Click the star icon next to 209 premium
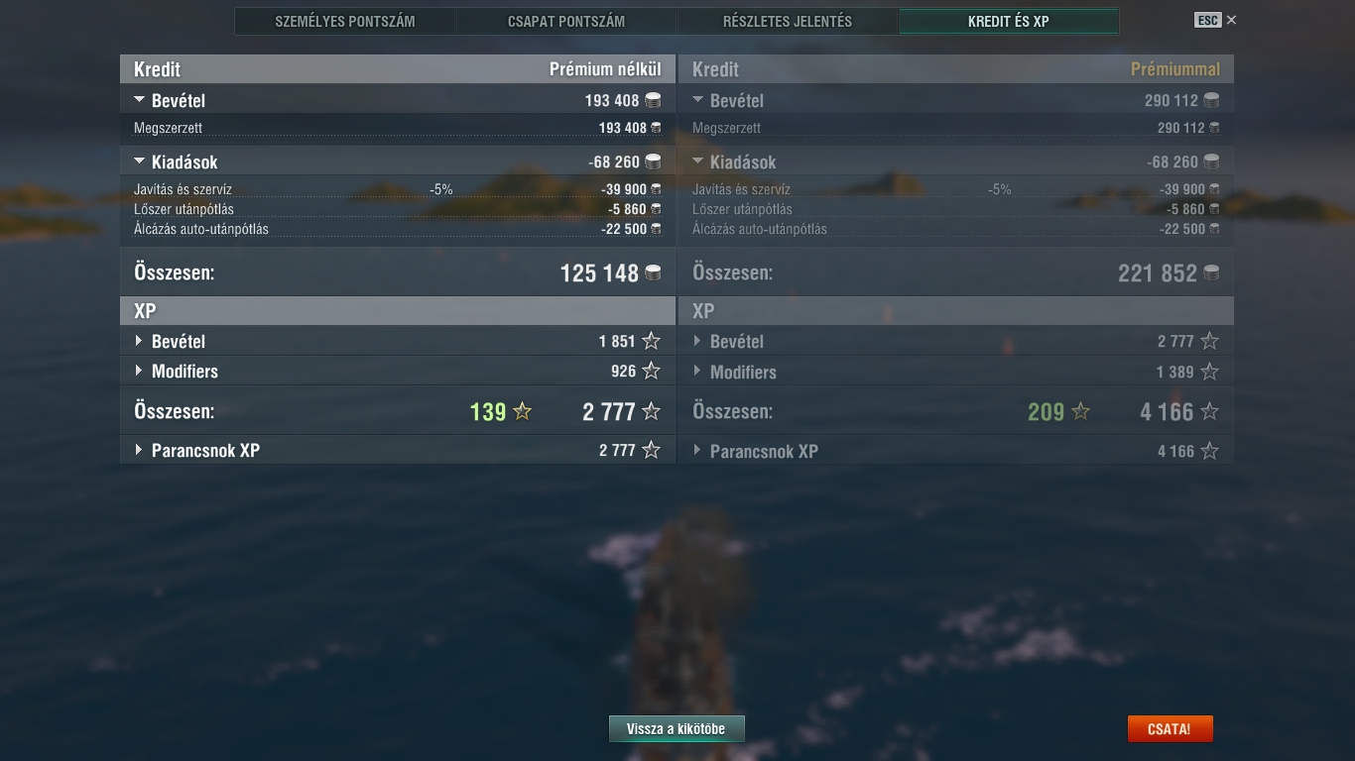This screenshot has height=761, width=1355. pyautogui.click(x=1080, y=411)
